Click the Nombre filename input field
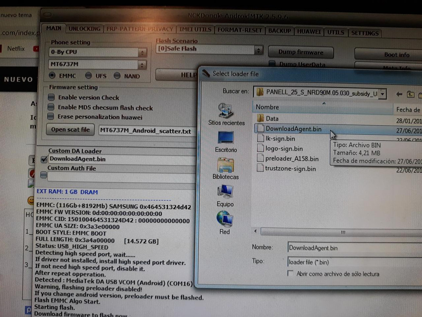The height and width of the screenshot is (317, 422). (355, 248)
